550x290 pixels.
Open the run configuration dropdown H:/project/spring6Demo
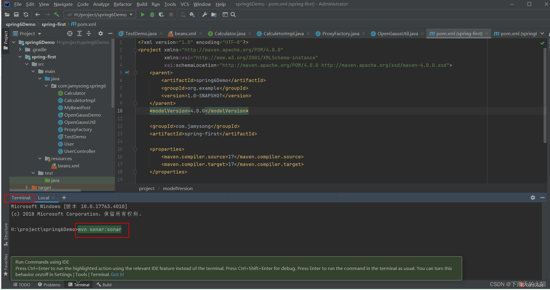pos(100,15)
